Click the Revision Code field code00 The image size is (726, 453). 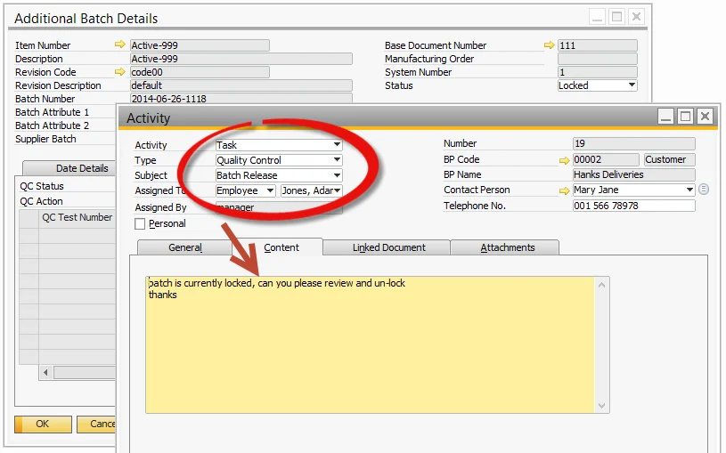point(200,72)
